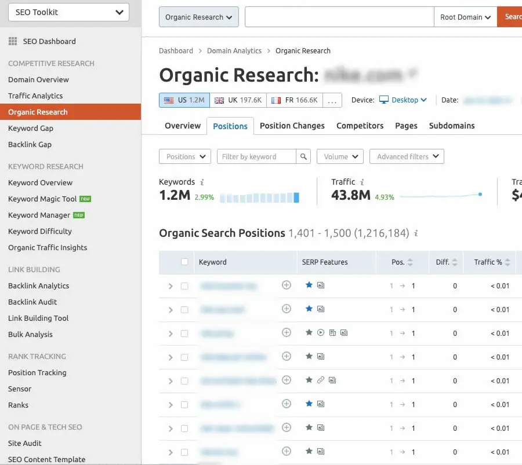Screen dimensions: 522x465
Task: Check the sixth keyword row checkbox
Action: click(184, 405)
